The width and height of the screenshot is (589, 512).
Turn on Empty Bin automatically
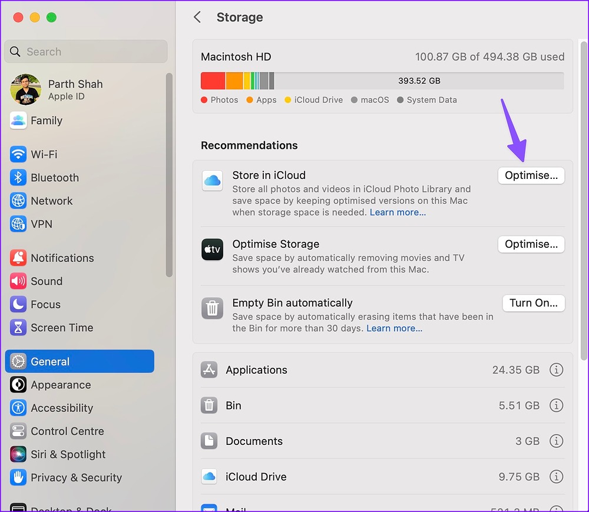coord(533,303)
